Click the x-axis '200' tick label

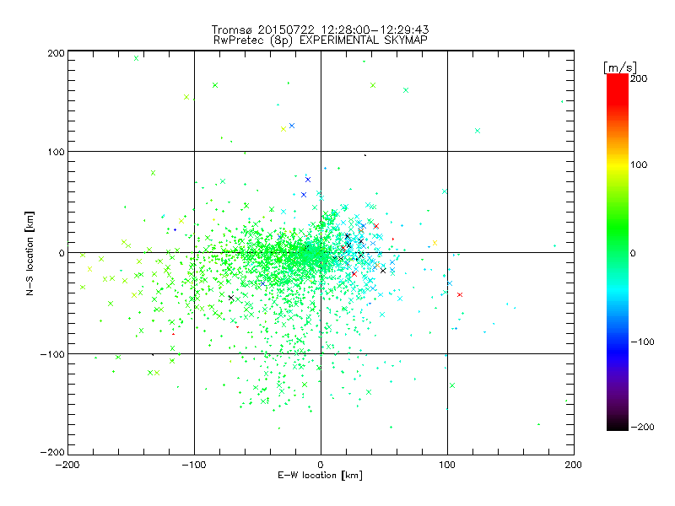tap(574, 465)
